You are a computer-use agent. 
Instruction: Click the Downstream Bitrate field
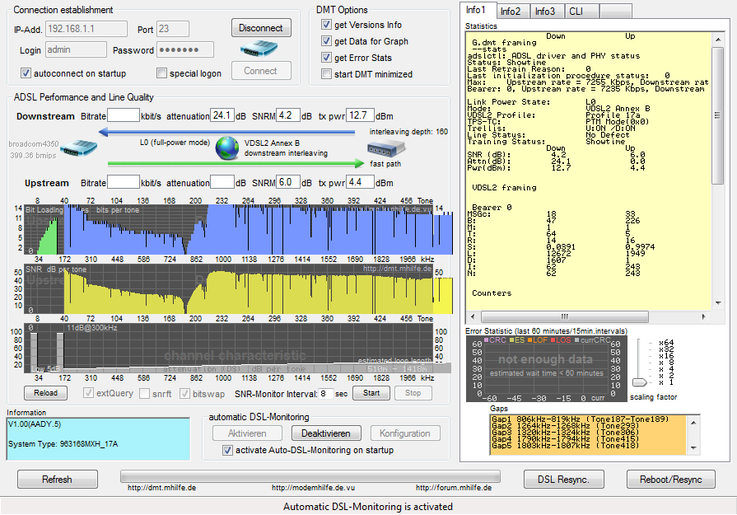tap(124, 115)
